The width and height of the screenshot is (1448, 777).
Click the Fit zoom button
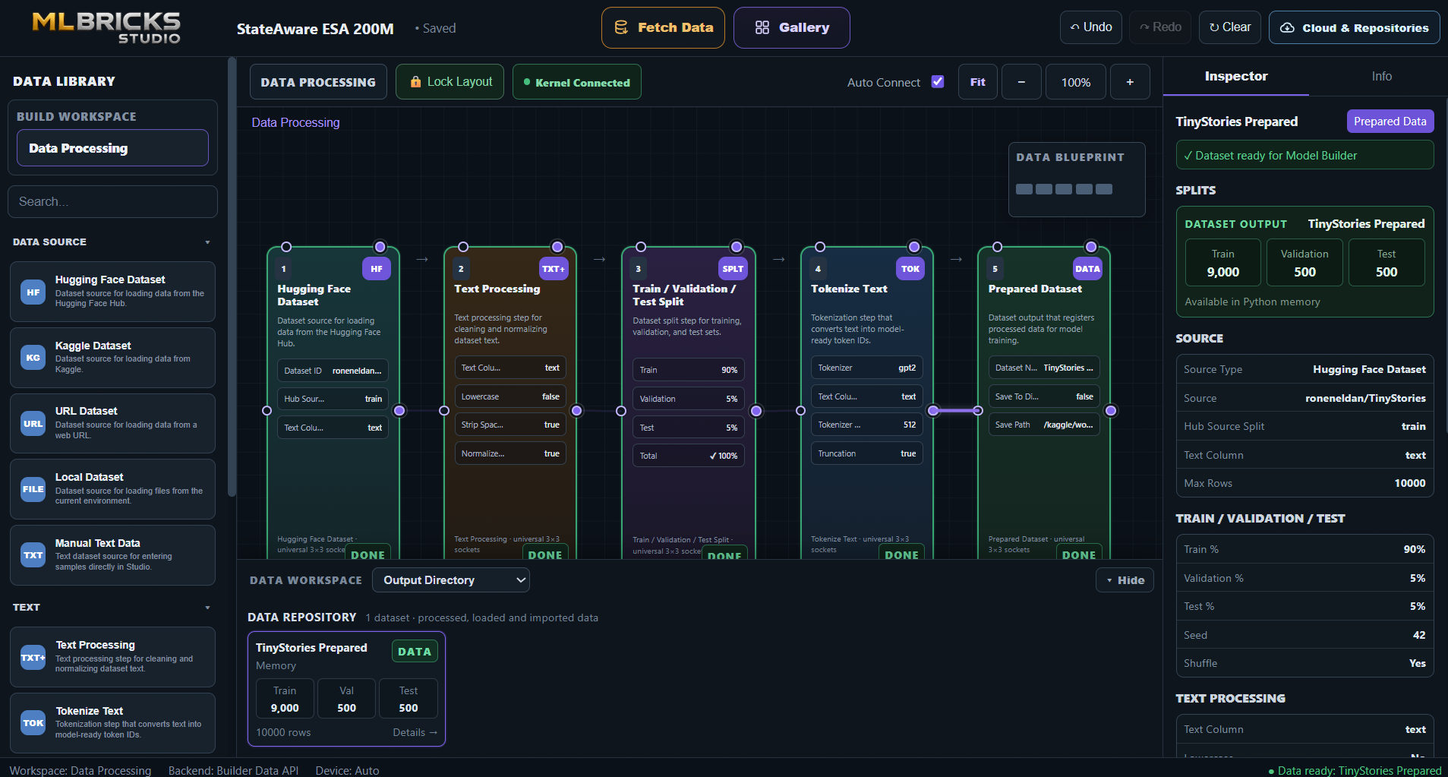click(977, 82)
